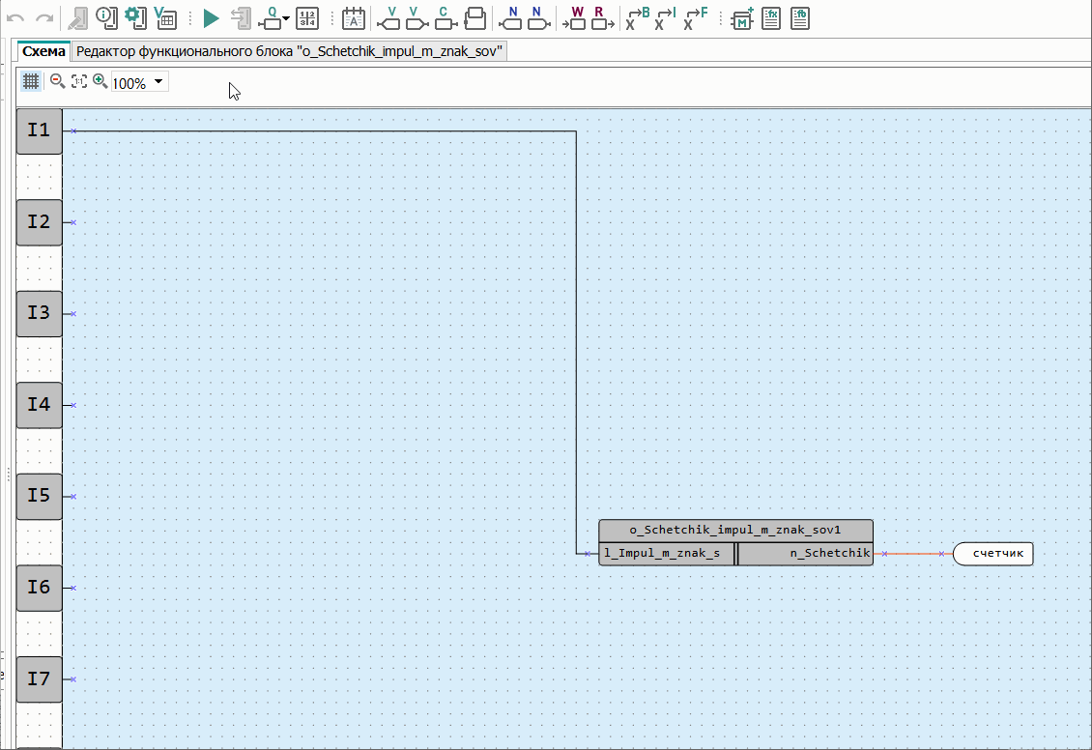Select input block I4
1092x750 pixels.
[39, 405]
